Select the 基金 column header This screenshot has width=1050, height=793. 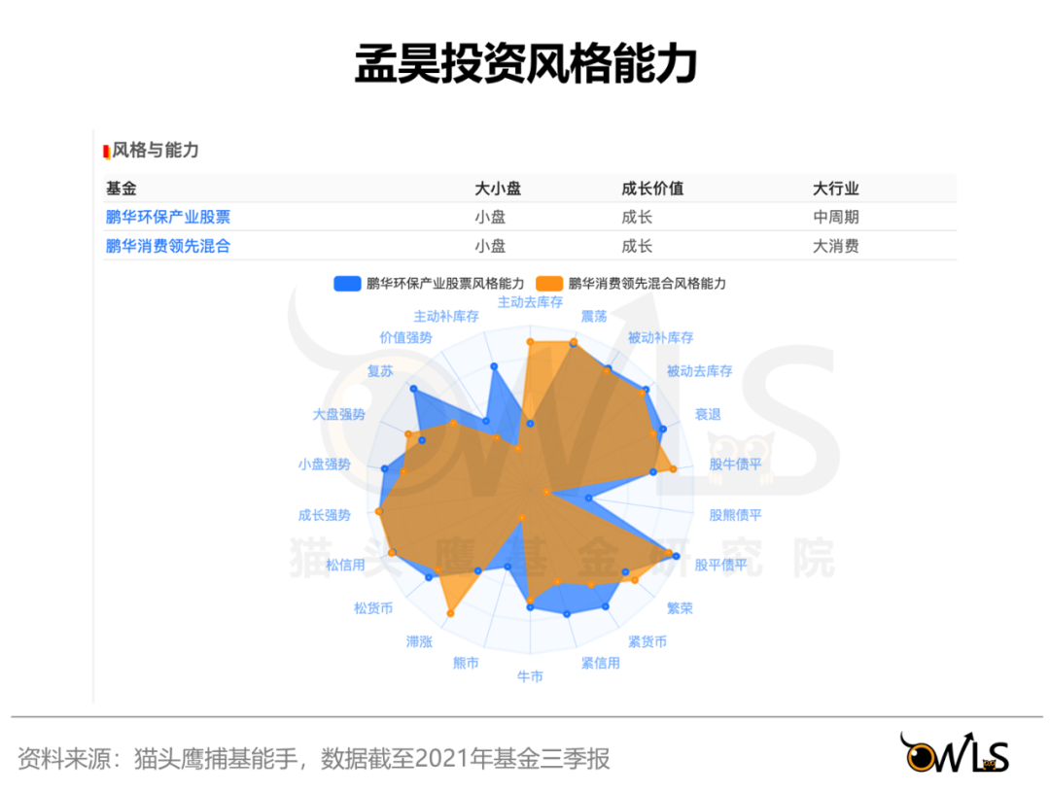[122, 189]
